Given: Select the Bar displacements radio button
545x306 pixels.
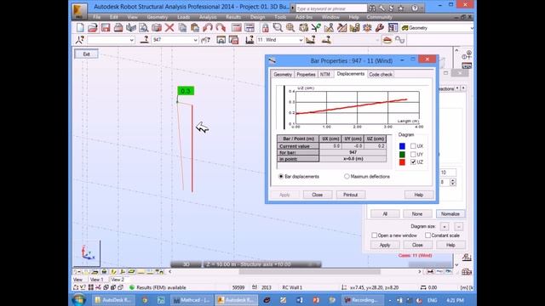Looking at the screenshot, I should coord(281,176).
